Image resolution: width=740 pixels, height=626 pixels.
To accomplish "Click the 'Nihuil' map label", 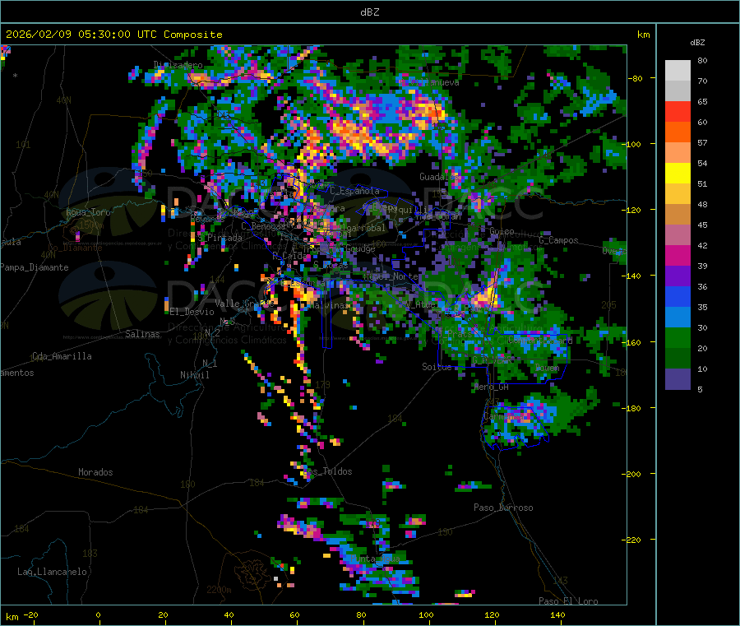I will click(194, 375).
